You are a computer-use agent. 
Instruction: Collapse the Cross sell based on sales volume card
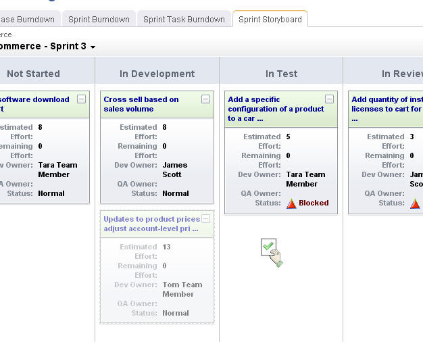(206, 99)
